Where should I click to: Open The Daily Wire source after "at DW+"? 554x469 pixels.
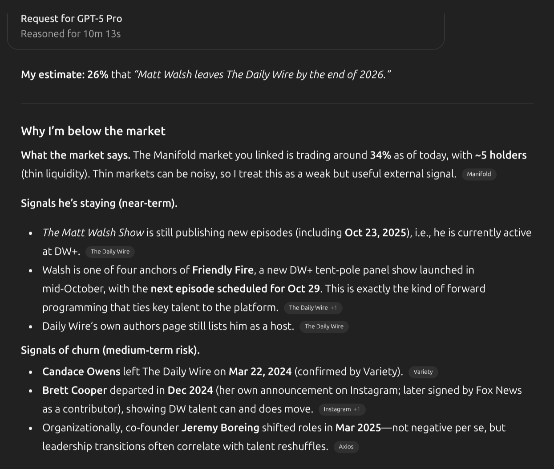click(110, 252)
